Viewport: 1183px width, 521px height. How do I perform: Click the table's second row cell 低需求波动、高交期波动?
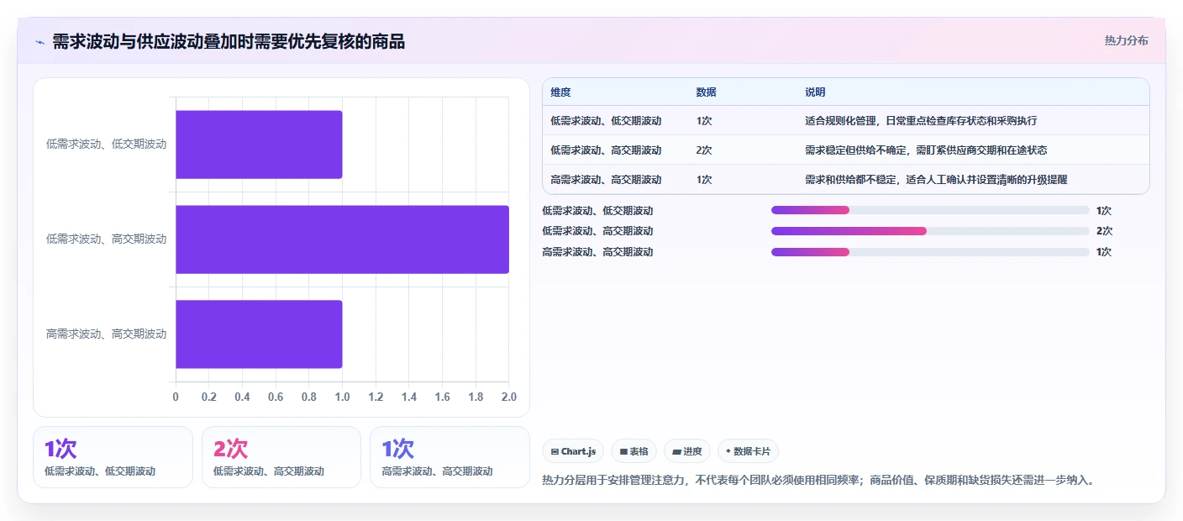coord(606,150)
